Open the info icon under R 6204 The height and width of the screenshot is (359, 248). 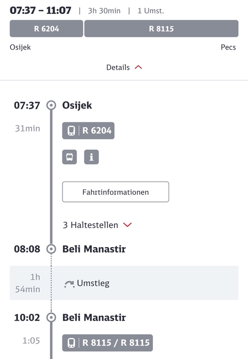tap(91, 157)
